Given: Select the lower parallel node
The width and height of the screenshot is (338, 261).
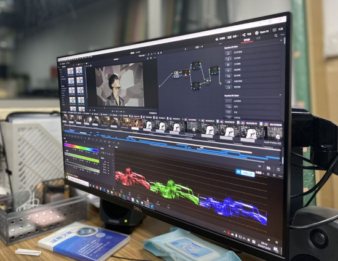Looking at the screenshot, I should pyautogui.click(x=195, y=86).
